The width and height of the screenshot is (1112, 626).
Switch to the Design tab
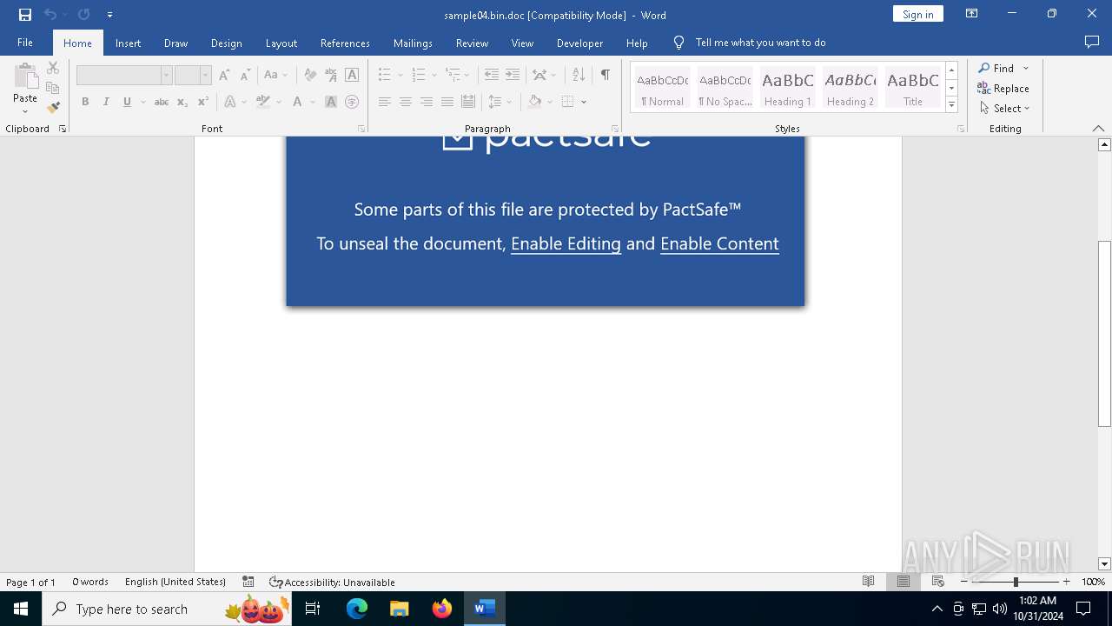(226, 43)
